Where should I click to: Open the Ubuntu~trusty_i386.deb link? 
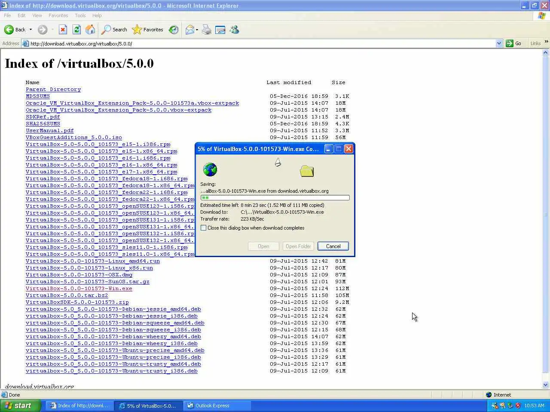112,371
